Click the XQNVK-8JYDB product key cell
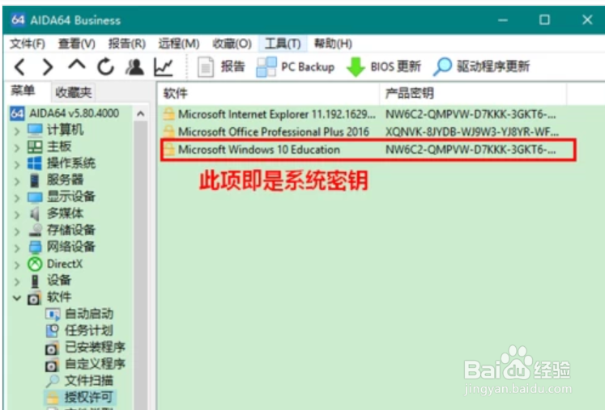This screenshot has width=605, height=410. point(471,132)
